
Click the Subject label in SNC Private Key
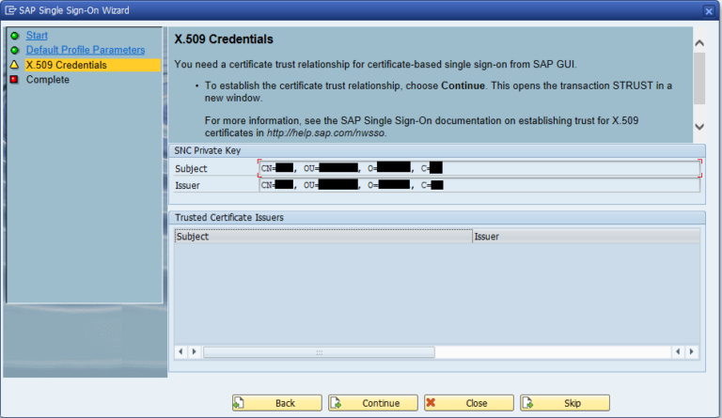(191, 169)
